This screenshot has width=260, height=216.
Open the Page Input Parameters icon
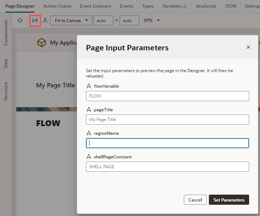click(35, 21)
